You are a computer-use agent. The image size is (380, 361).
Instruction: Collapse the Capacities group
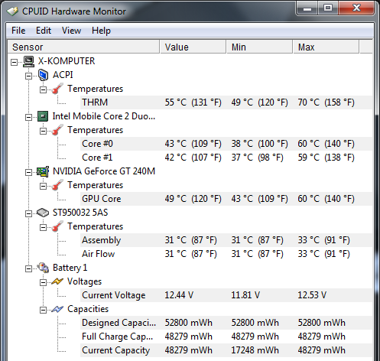pyautogui.click(x=44, y=310)
